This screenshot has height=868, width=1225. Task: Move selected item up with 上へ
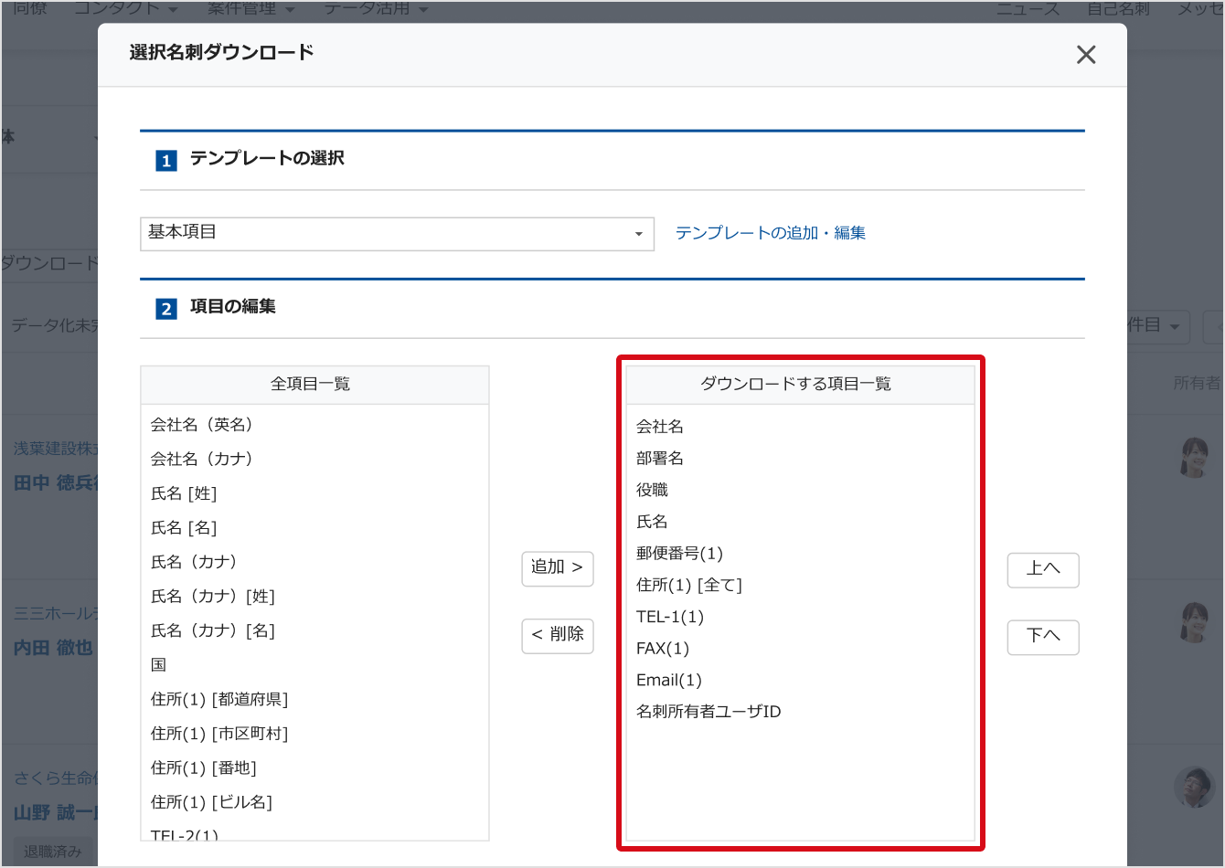(x=1042, y=569)
